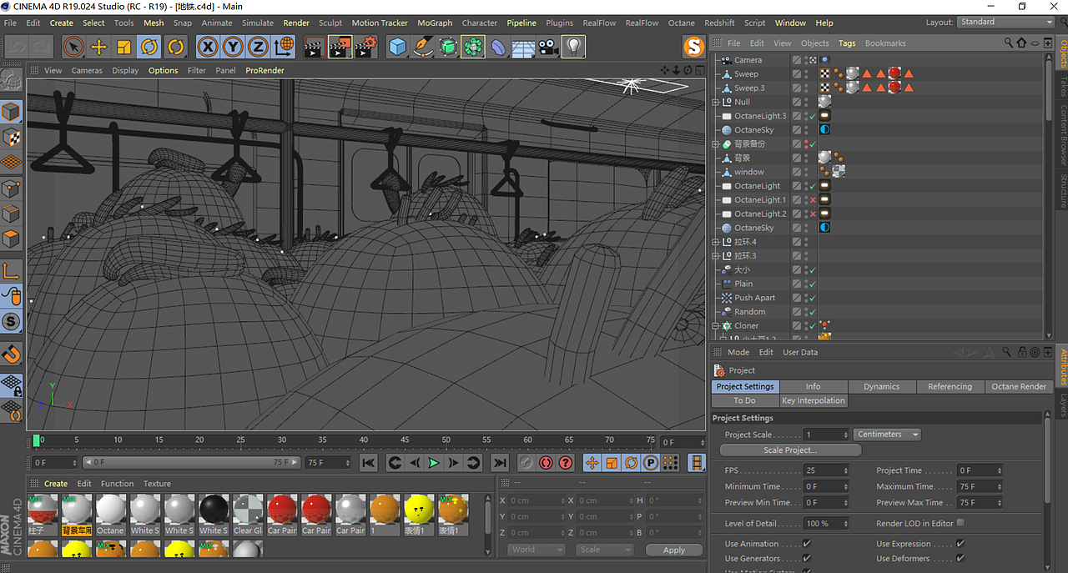Open the Scale mode dropdown
The height and width of the screenshot is (573, 1068).
click(x=605, y=550)
